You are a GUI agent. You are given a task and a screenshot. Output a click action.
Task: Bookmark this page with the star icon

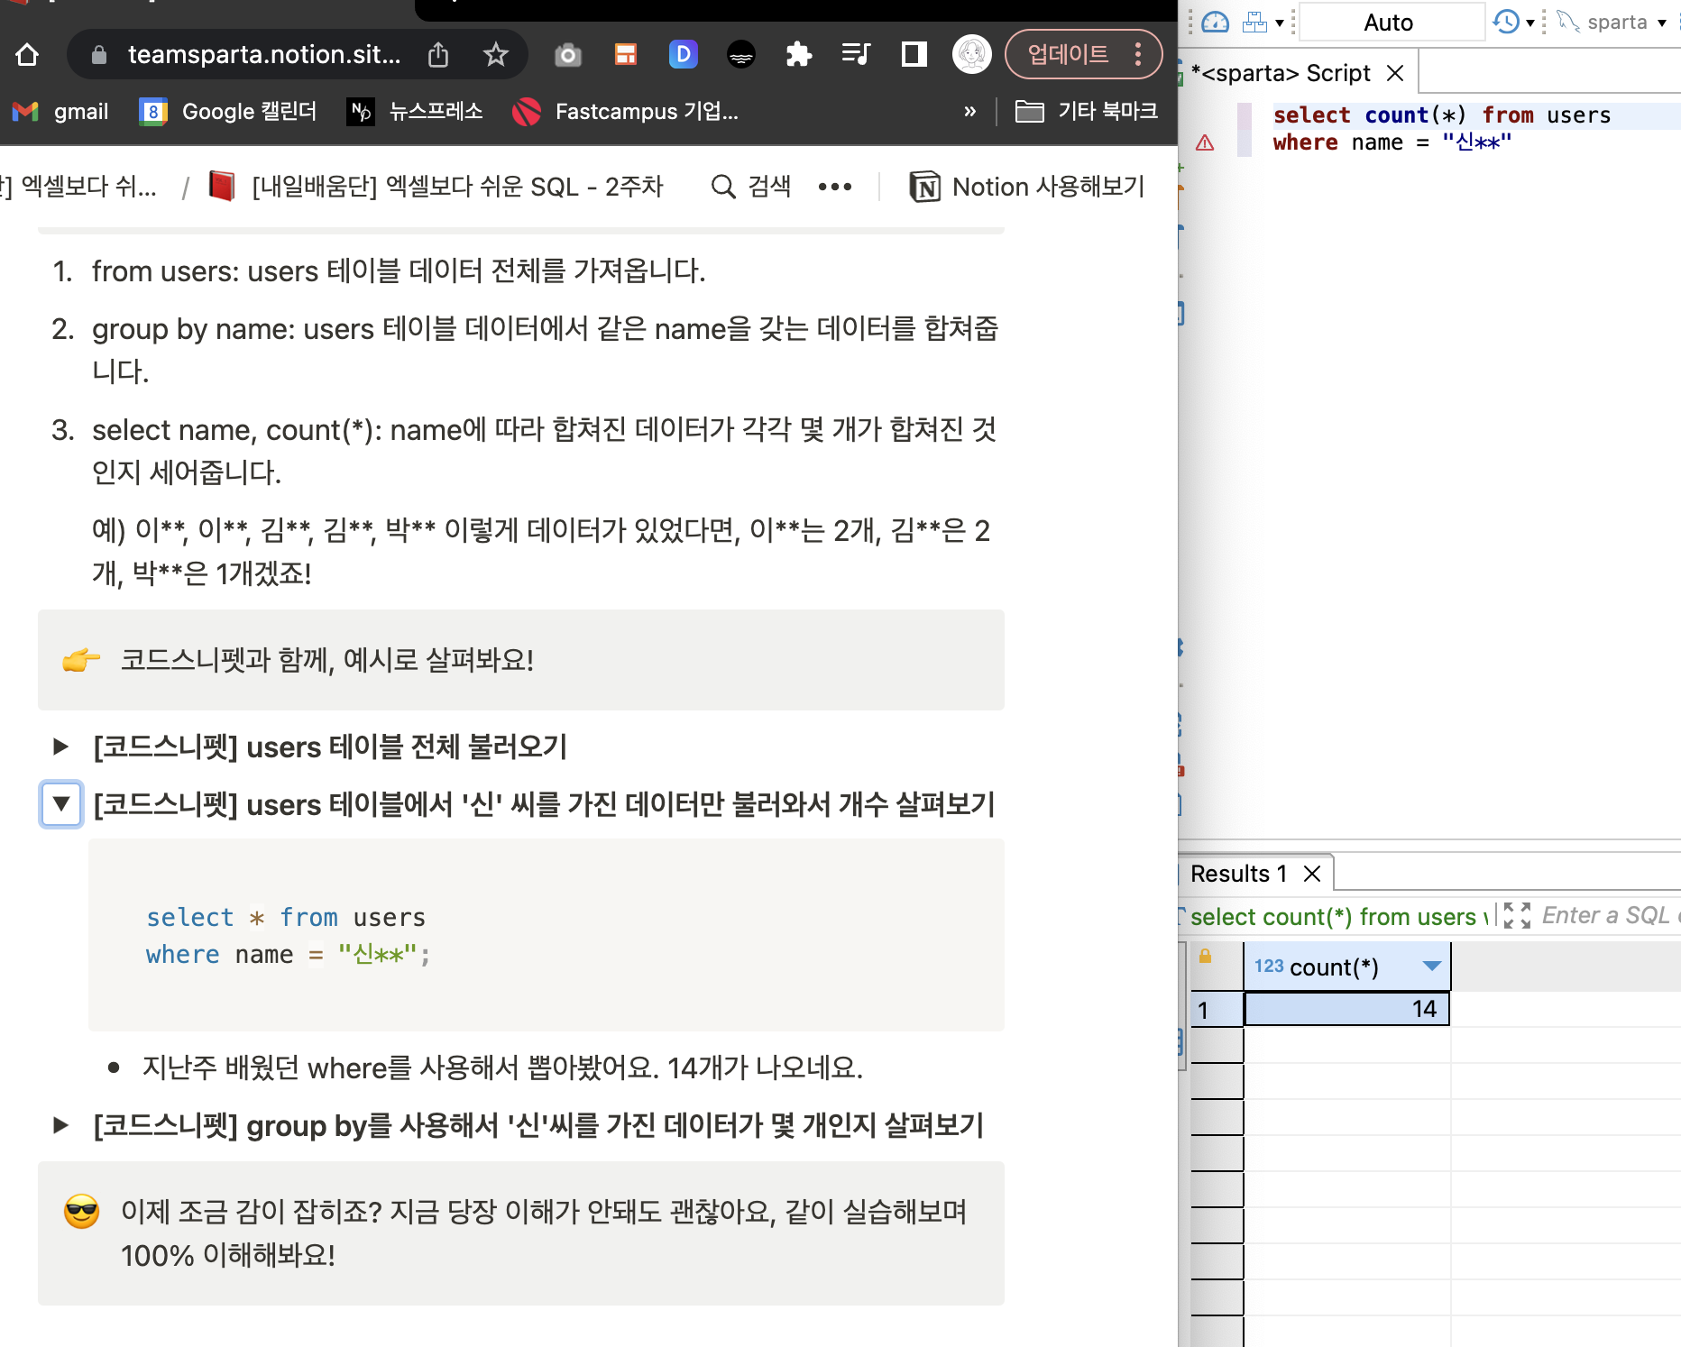click(495, 55)
